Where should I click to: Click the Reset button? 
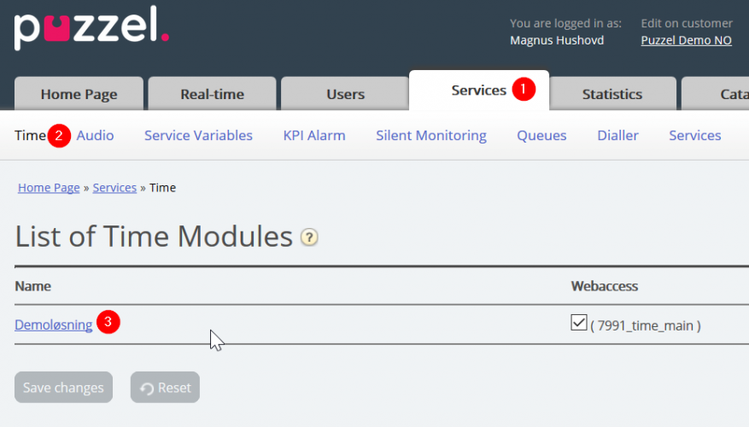[165, 388]
